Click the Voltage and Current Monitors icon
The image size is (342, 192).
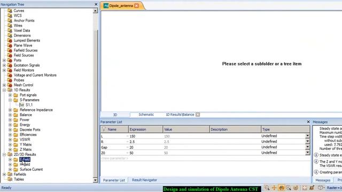(10, 75)
